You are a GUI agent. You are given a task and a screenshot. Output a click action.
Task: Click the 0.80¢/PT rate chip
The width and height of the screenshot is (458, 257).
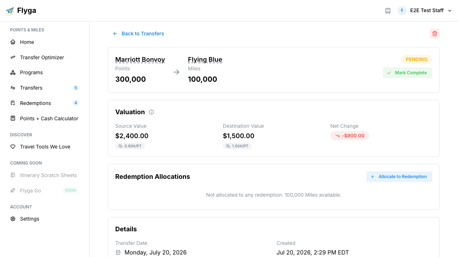130,146
